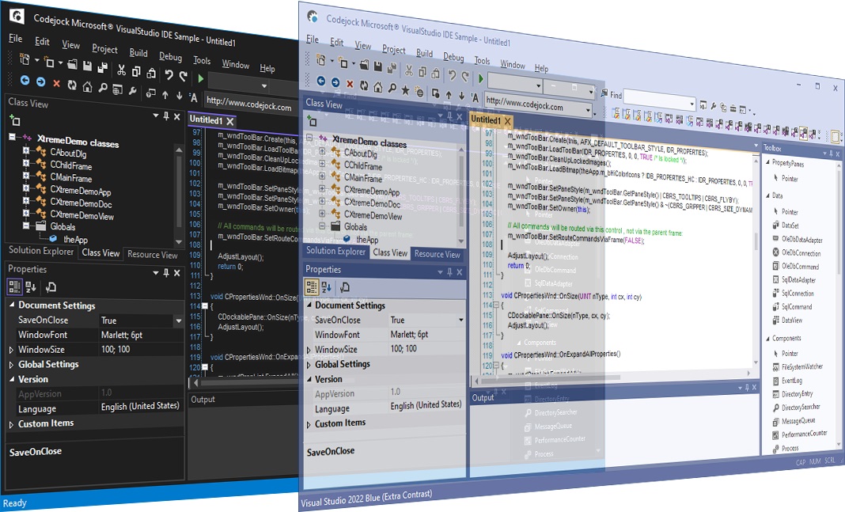
Task: Click new class icon in blue Class View
Action: click(312, 121)
